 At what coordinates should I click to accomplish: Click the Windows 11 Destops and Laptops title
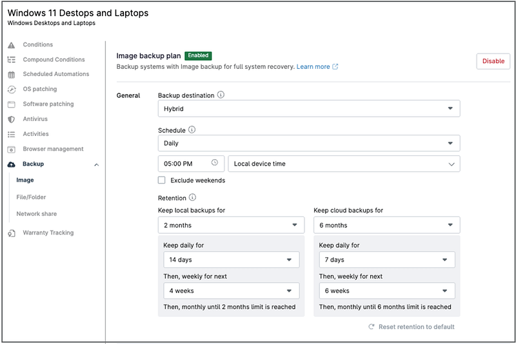(78, 13)
